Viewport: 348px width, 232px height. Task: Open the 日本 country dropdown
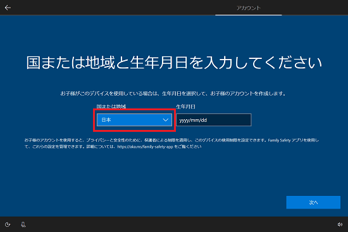pyautogui.click(x=134, y=120)
